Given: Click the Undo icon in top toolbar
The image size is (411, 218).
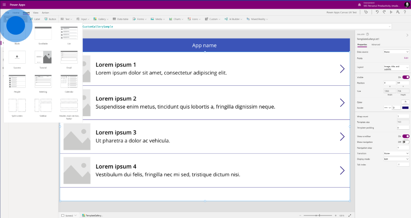Looking at the screenshot, I should [377, 12].
